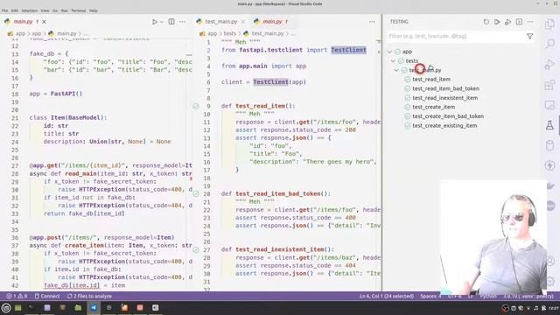Click tests folder in right breadcrumb
This screenshot has width=560, height=315.
(229, 33)
